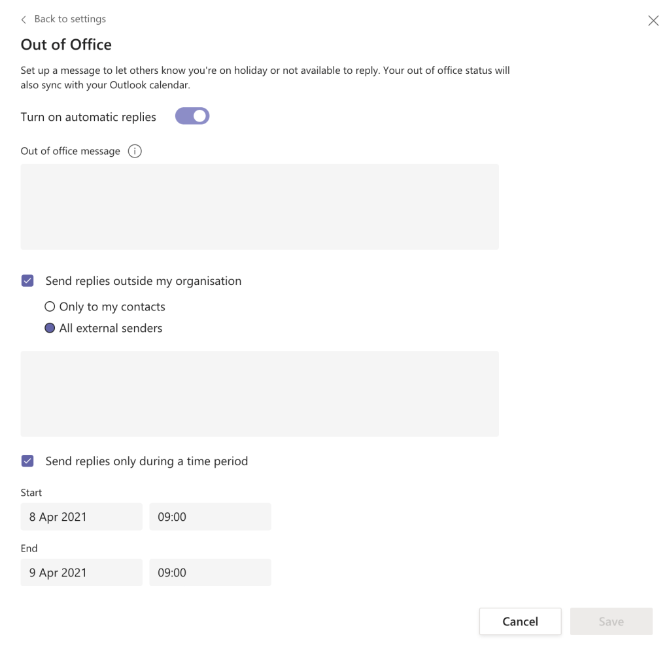
Task: Open the End time dropdown
Action: [x=210, y=572]
